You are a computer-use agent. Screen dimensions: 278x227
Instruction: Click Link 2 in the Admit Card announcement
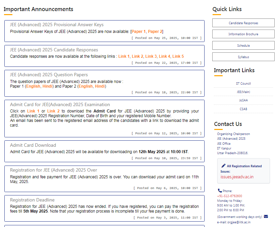(x=53, y=111)
